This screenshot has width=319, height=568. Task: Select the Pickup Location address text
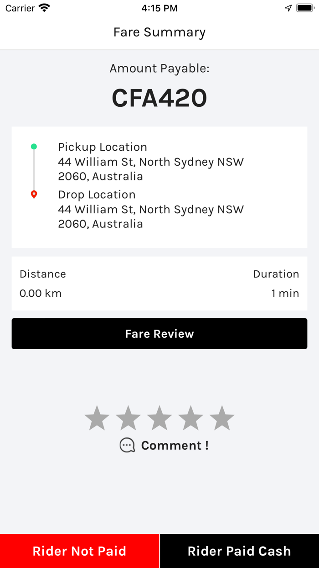click(x=151, y=169)
